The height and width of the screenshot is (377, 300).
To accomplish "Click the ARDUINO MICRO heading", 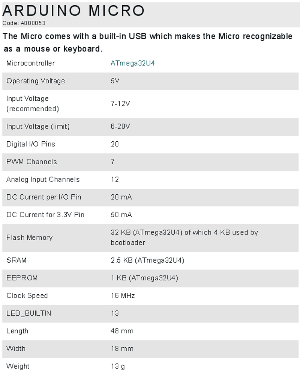I will 73,11.
